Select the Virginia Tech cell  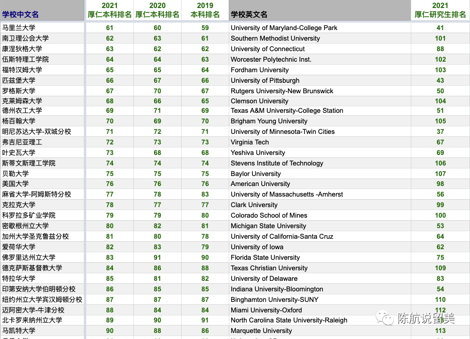point(249,142)
